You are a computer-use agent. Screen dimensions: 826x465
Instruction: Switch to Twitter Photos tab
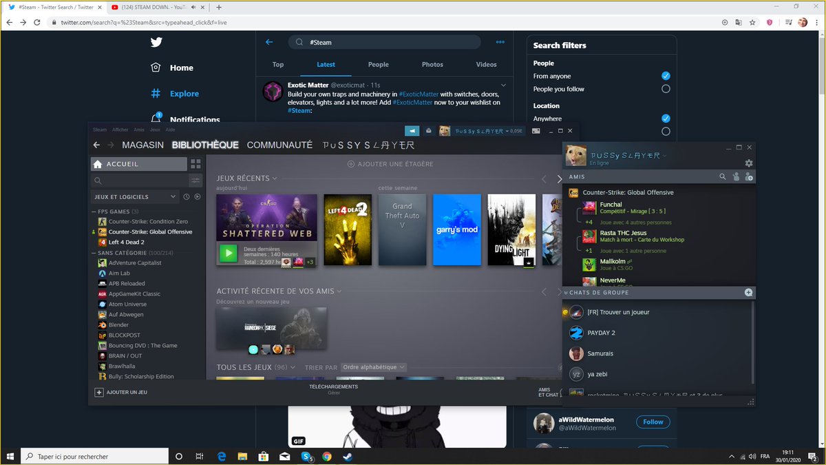[432, 65]
